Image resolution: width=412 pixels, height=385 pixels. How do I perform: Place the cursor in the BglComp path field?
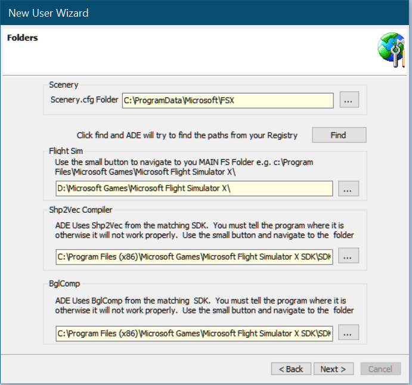point(194,333)
